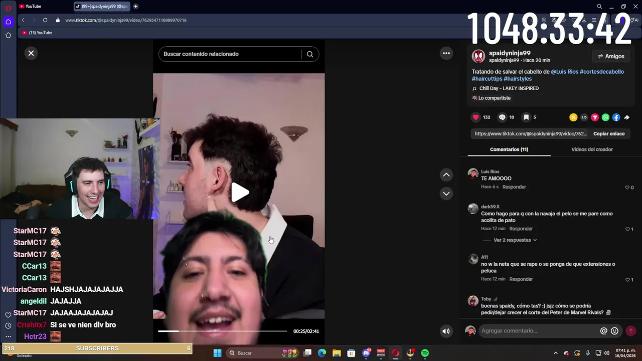Screen dimensions: 642x361
Task: Open File Explorer from taskbar
Action: click(337, 353)
